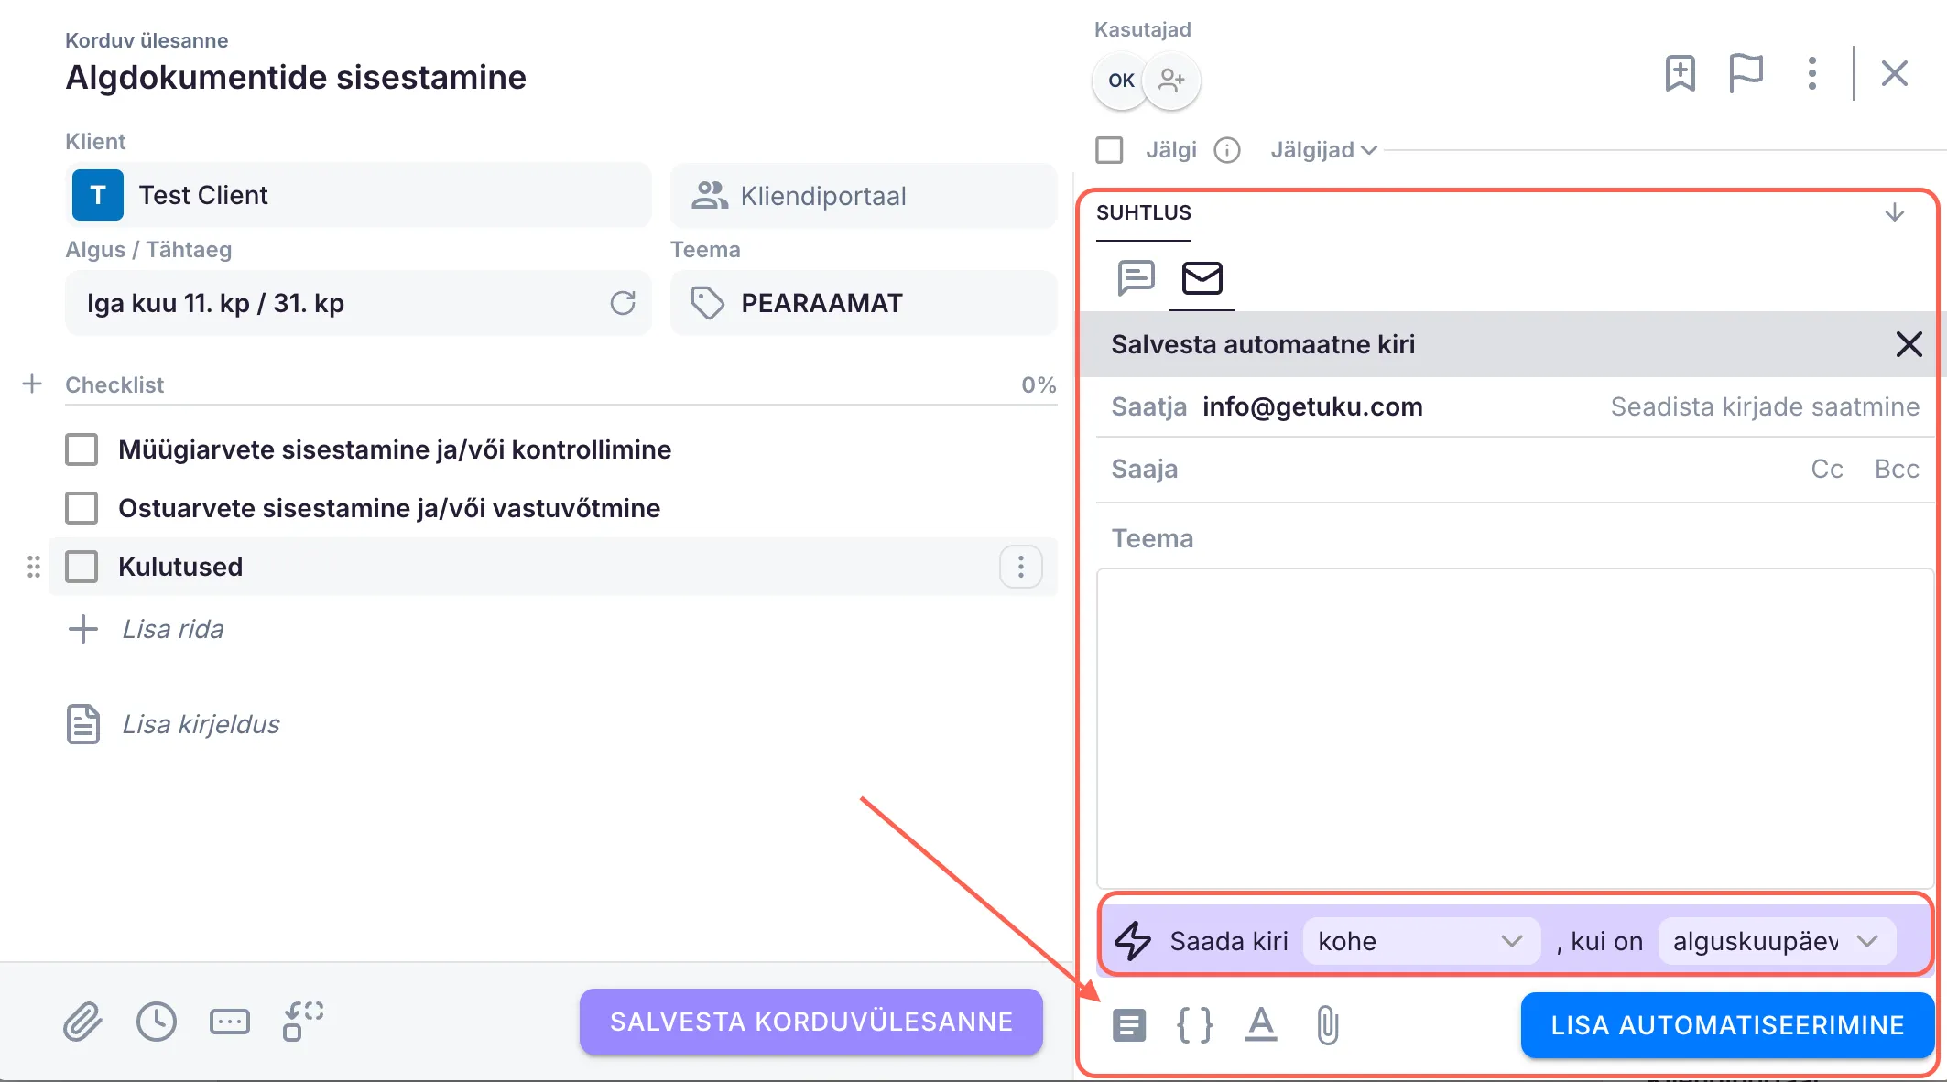Click Salvesta korduvülesanne button
The image size is (1947, 1082).
point(810,1022)
